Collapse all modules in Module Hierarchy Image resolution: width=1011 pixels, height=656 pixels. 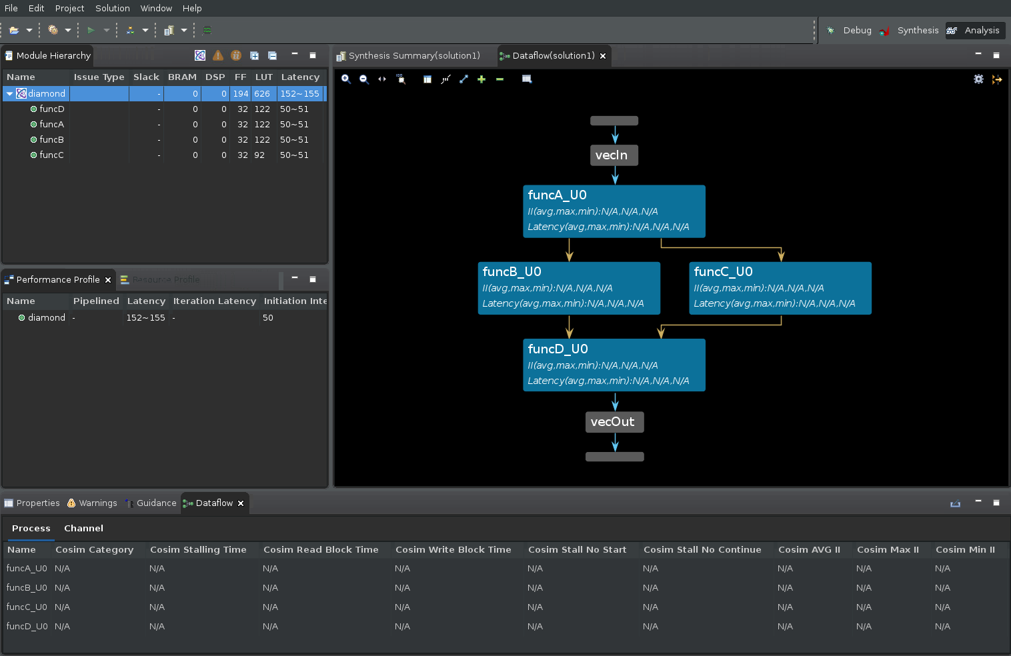272,55
